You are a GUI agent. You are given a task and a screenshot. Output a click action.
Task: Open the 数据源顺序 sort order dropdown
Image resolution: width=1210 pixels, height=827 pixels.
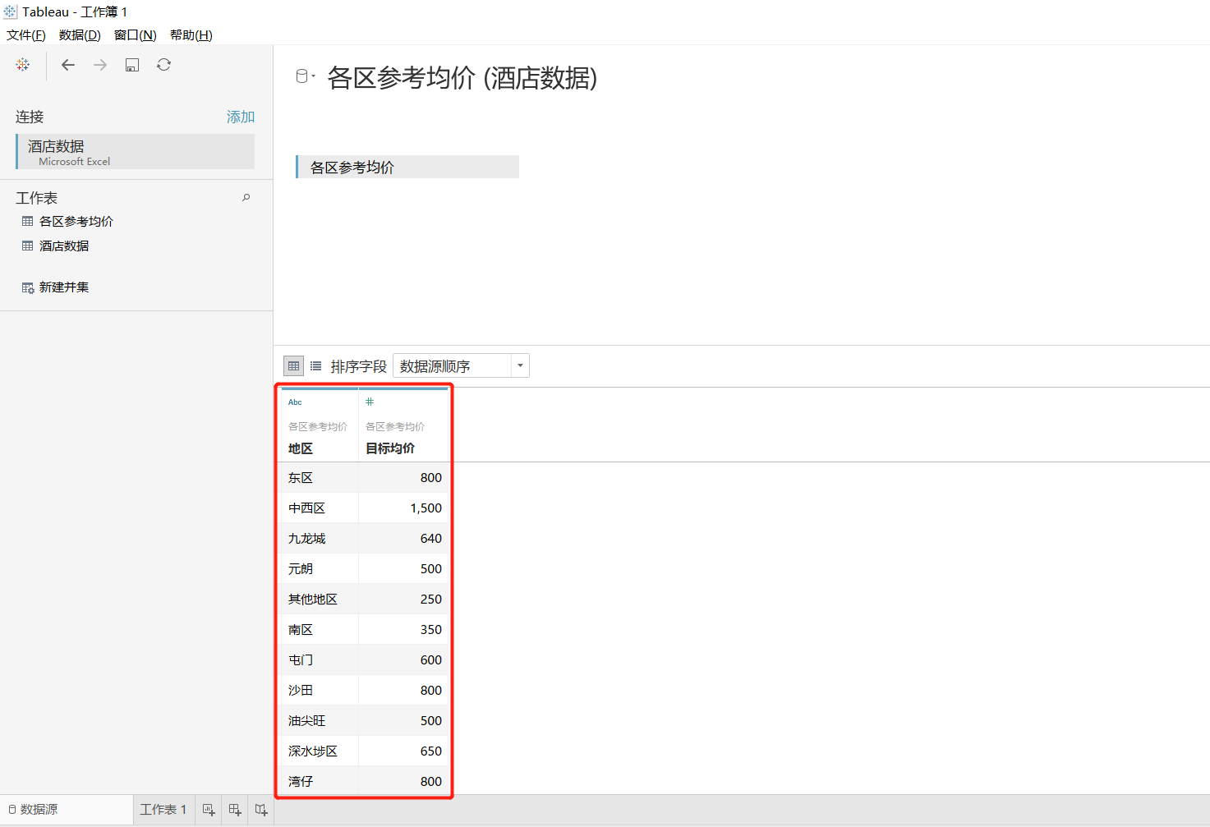pos(519,365)
